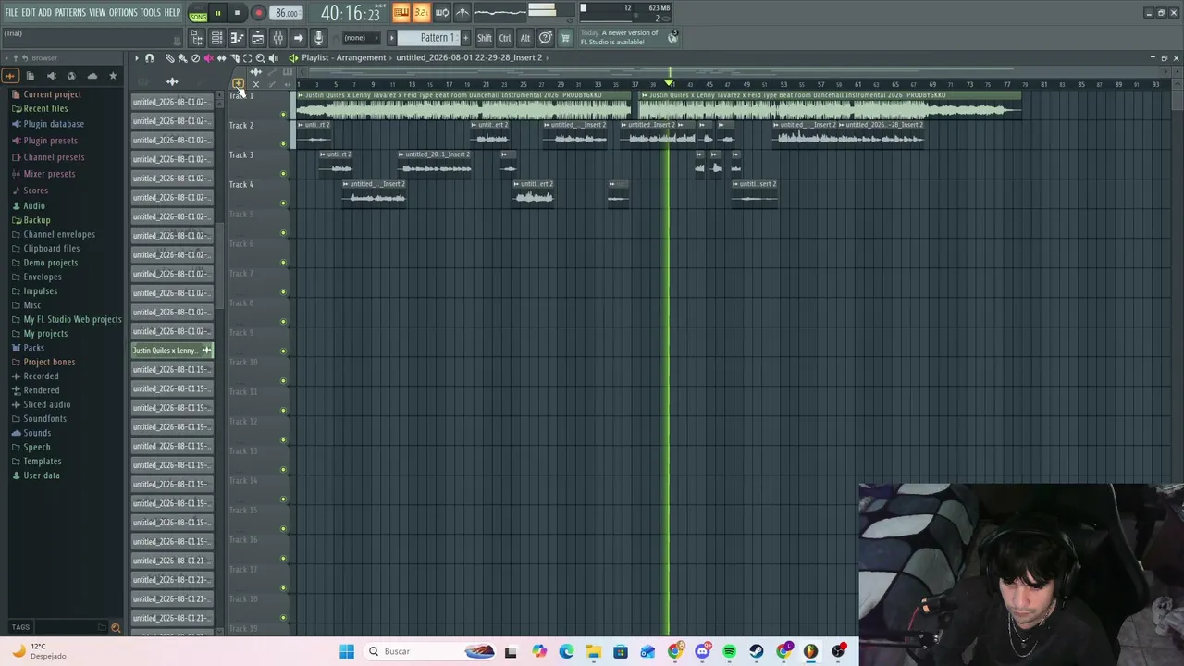Open the Mixer faders view
The height and width of the screenshot is (666, 1184).
point(278,38)
